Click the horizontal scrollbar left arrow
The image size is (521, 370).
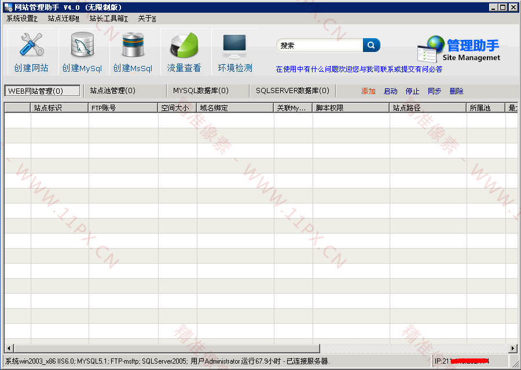tap(9, 348)
